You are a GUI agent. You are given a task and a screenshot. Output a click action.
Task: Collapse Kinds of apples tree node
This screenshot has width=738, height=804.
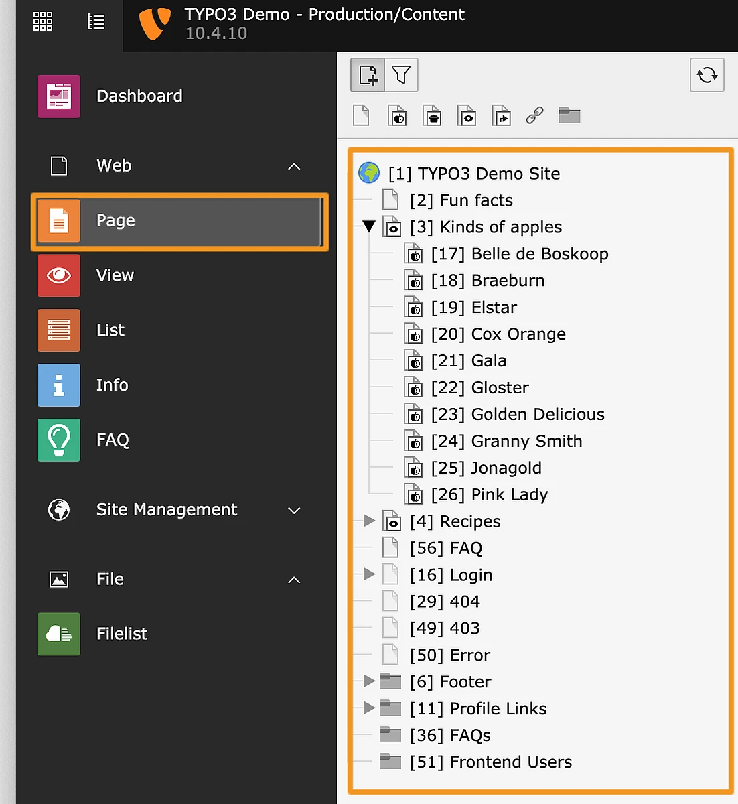(368, 227)
